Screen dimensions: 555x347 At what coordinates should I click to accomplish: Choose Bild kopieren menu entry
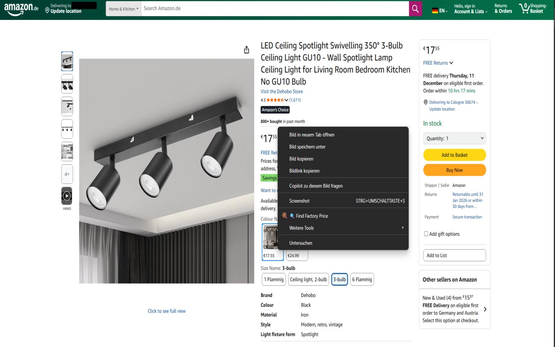click(343, 159)
